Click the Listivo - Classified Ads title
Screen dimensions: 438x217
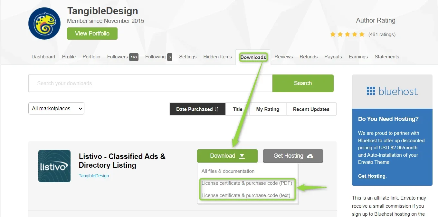point(122,161)
